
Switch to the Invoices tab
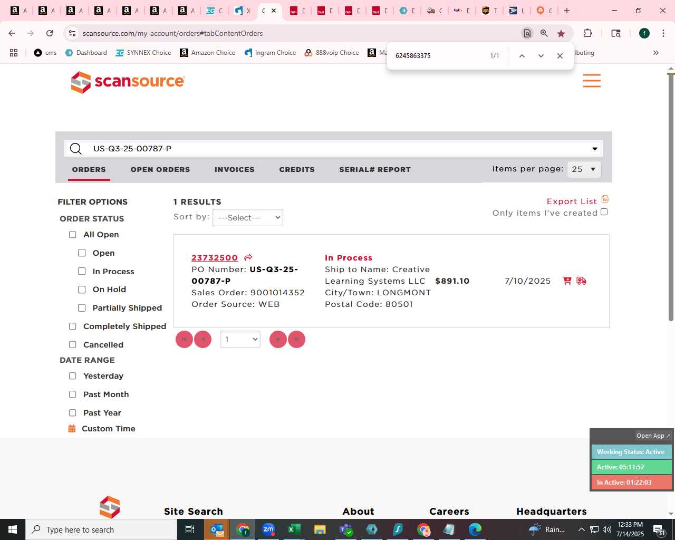235,169
